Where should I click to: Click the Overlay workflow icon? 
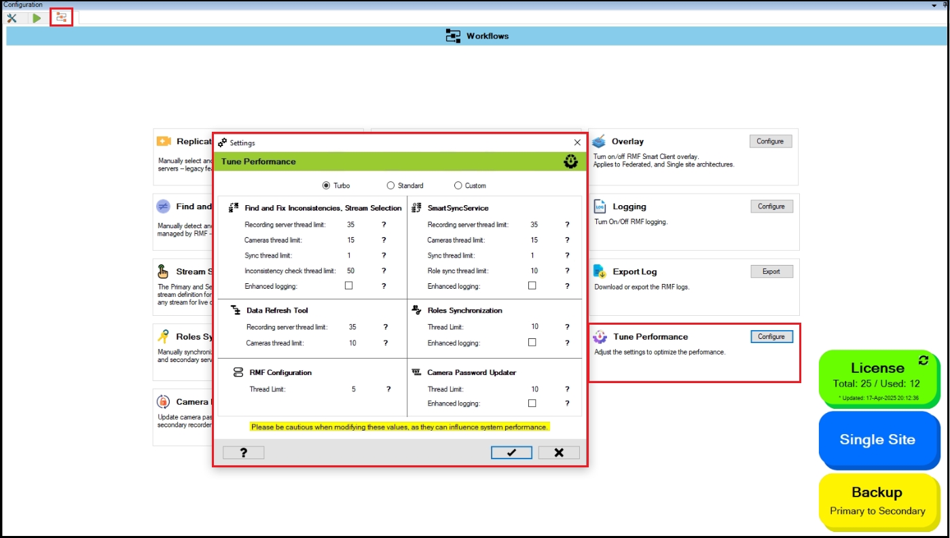(x=598, y=141)
